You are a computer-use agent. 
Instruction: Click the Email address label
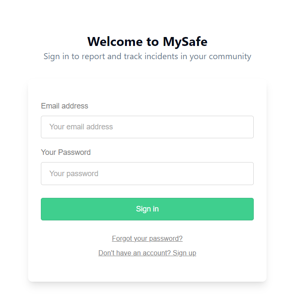64,106
